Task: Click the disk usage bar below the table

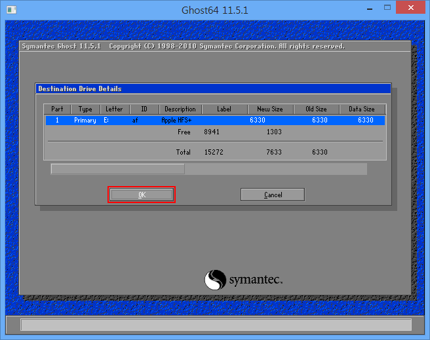Action: point(209,169)
